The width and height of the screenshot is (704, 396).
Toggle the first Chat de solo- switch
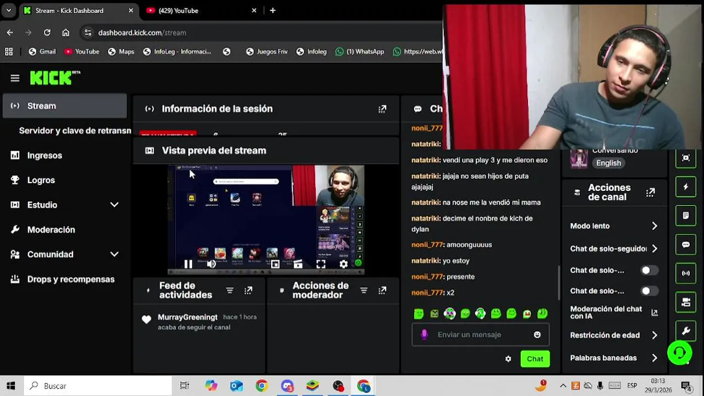(649, 270)
